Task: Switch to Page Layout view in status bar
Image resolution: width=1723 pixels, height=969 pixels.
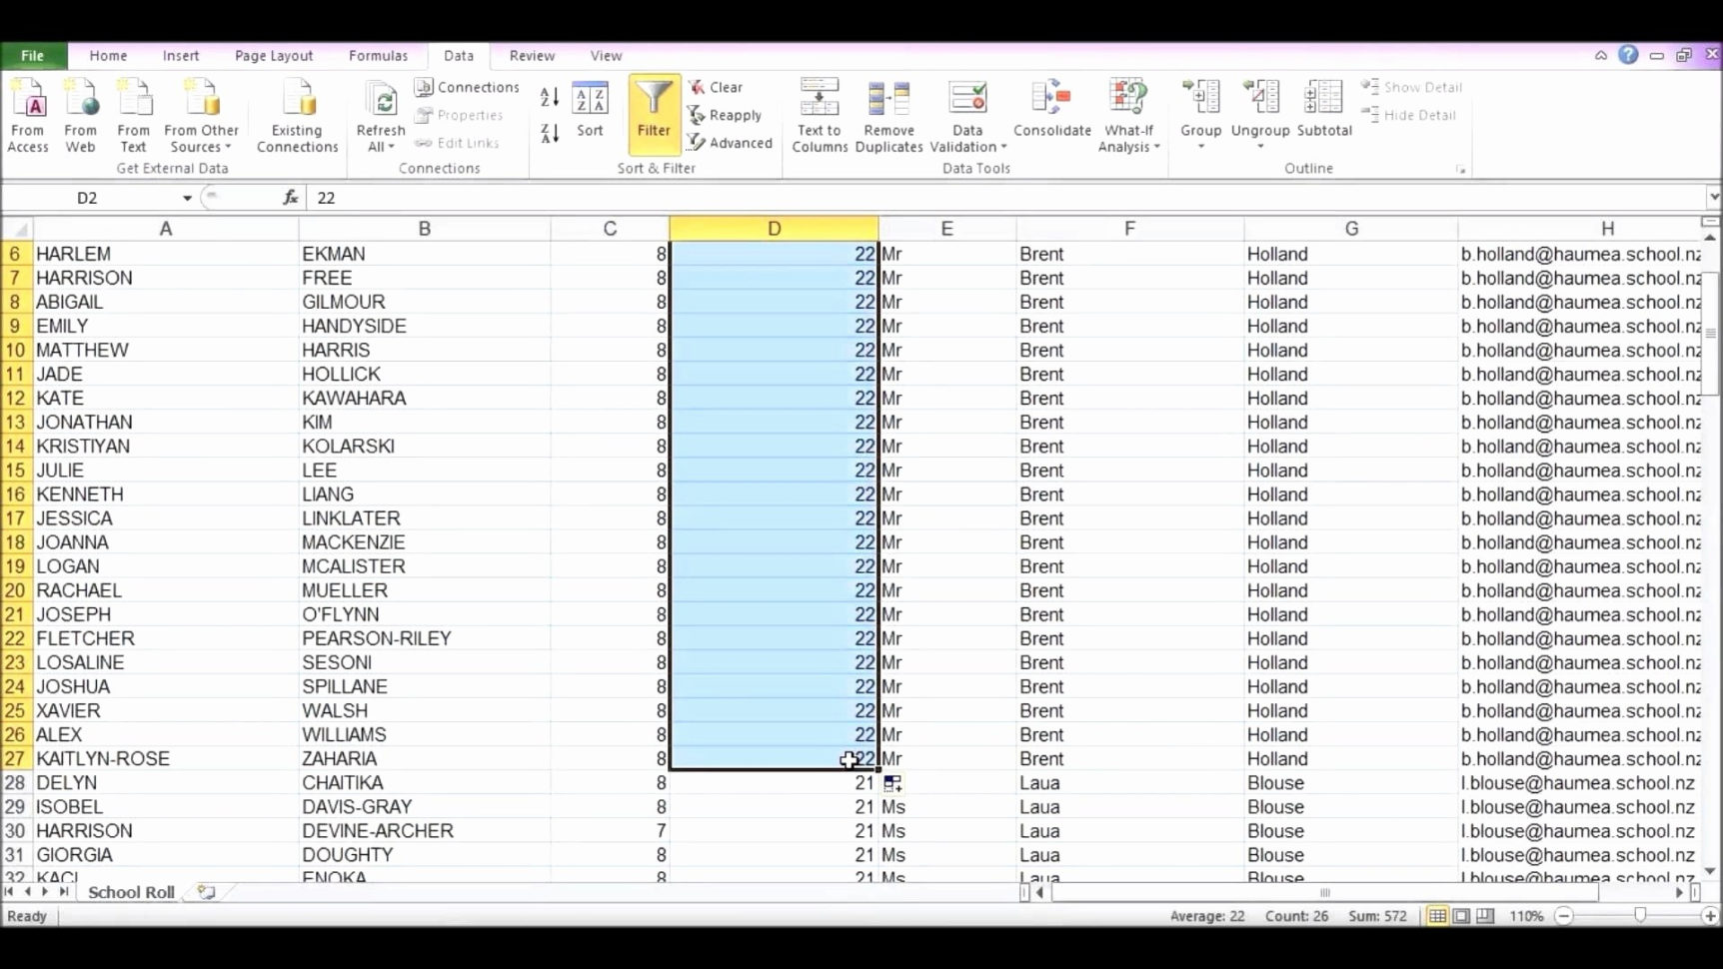Action: (1461, 916)
